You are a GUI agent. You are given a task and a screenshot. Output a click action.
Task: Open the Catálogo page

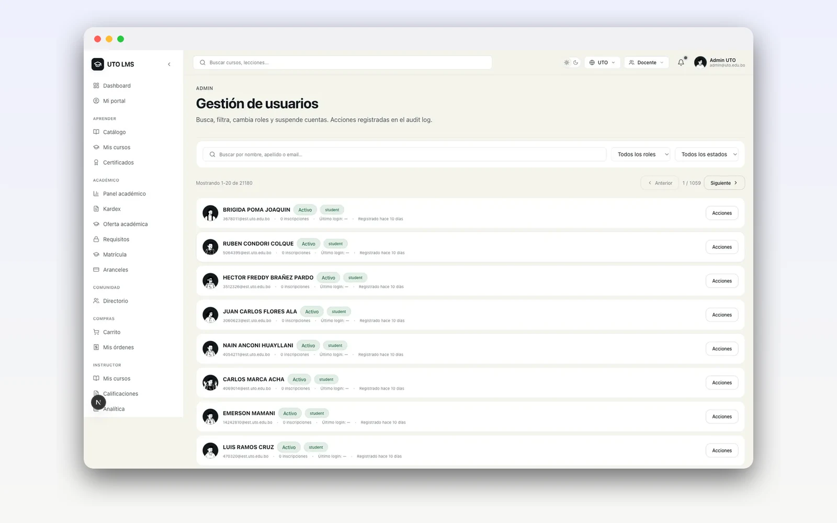[114, 132]
